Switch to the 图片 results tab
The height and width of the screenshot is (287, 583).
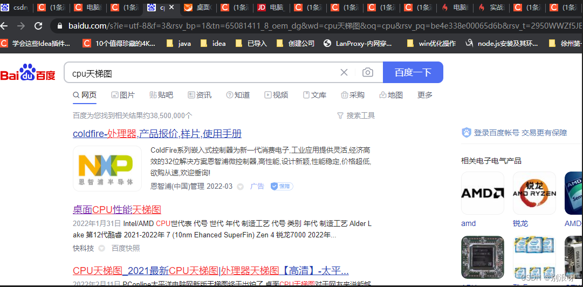123,95
